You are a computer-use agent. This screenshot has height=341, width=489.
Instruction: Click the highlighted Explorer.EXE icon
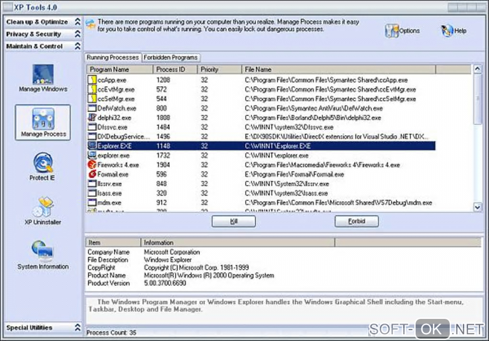click(x=92, y=146)
